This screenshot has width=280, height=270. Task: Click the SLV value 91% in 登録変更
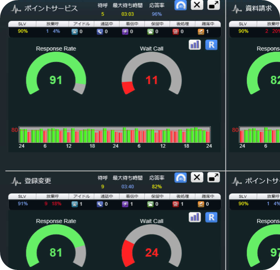23,204
